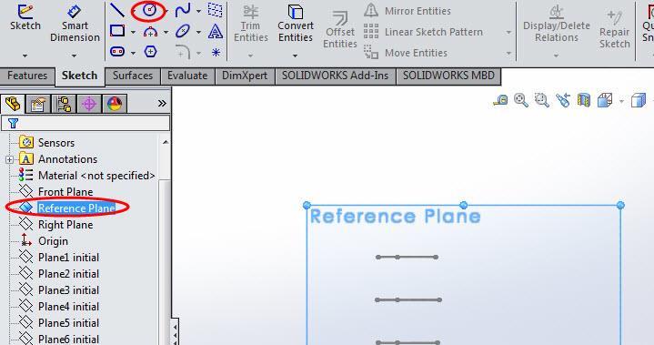Open the SOLIDWORKS MBD tab
Viewport: 654px width, 345px height.
(x=448, y=76)
